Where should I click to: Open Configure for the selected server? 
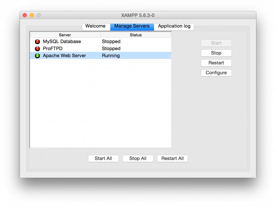tap(216, 73)
